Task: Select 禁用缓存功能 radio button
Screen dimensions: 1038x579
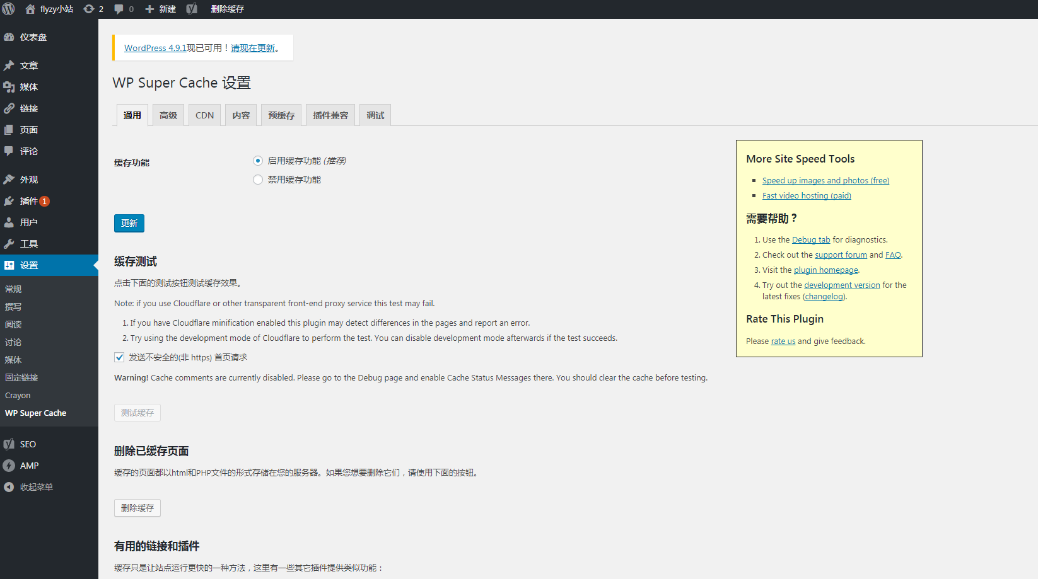Action: (x=257, y=180)
